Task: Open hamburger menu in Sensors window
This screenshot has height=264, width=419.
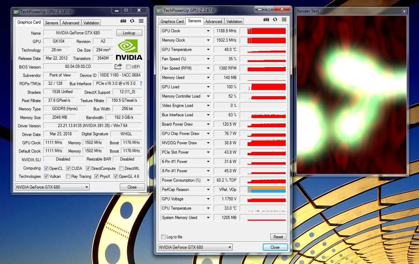Action: [x=284, y=20]
